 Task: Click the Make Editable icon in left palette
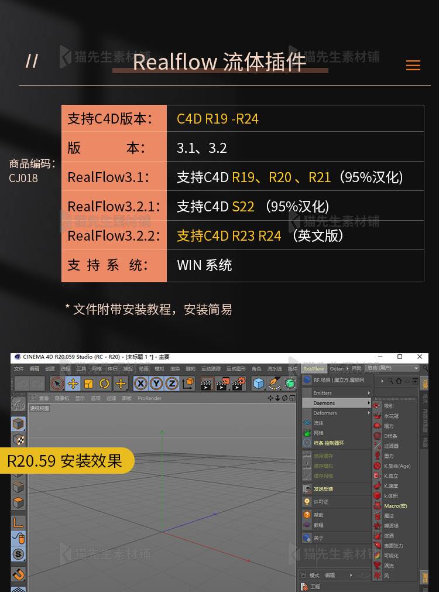click(18, 403)
